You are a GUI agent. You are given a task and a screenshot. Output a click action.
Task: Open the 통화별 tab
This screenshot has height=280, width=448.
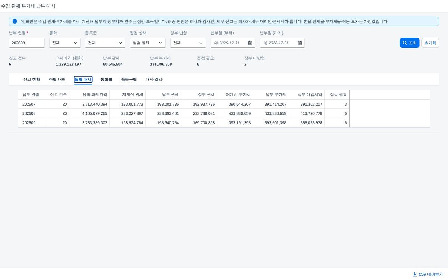point(106,80)
